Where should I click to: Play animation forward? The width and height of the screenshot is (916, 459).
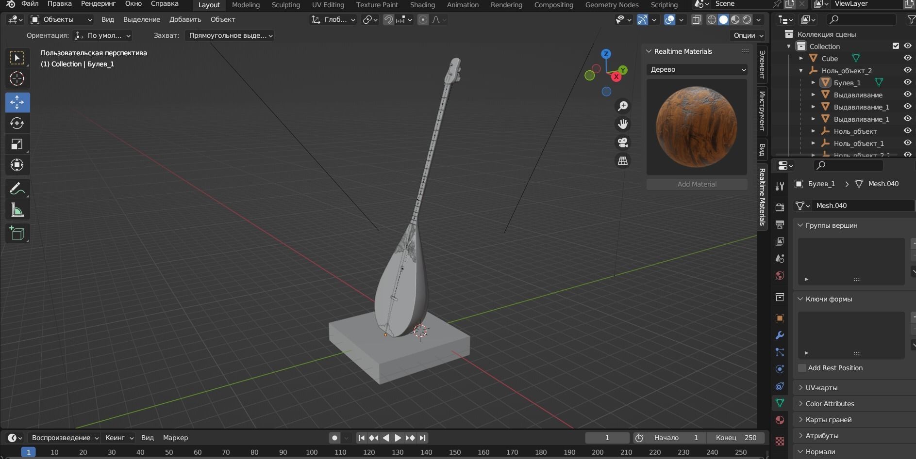(398, 438)
